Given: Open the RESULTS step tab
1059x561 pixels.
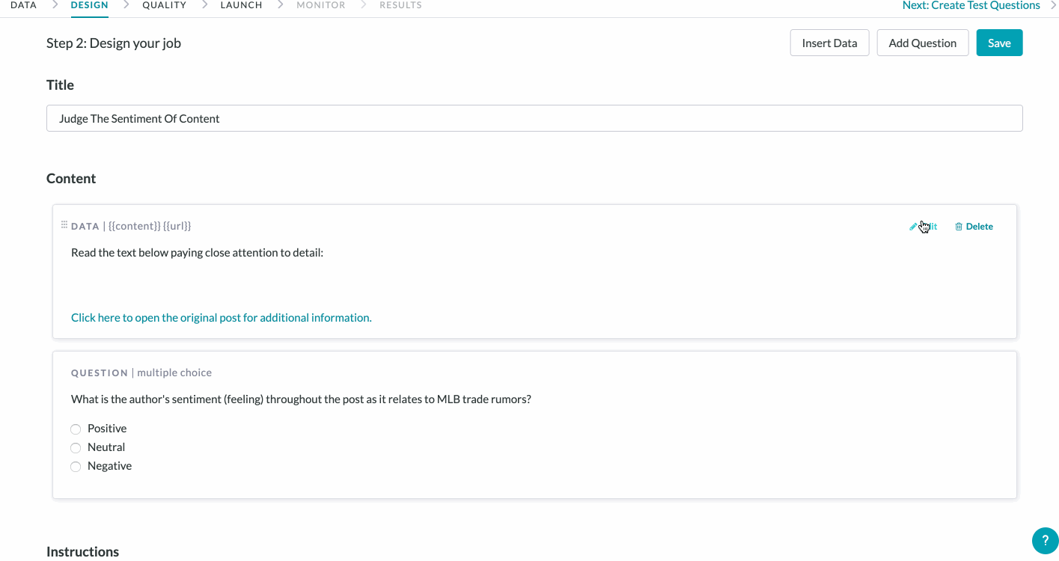Looking at the screenshot, I should point(400,5).
